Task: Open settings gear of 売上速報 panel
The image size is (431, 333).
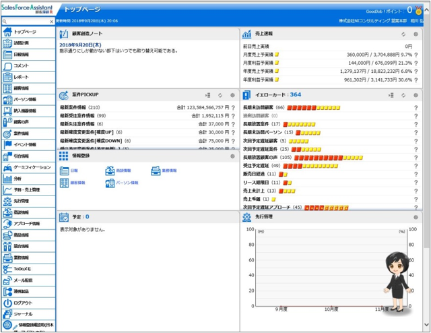Action: pos(416,34)
